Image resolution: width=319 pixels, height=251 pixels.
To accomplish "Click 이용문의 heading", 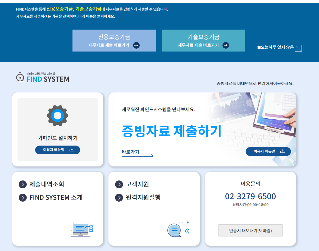I will coord(250,184).
